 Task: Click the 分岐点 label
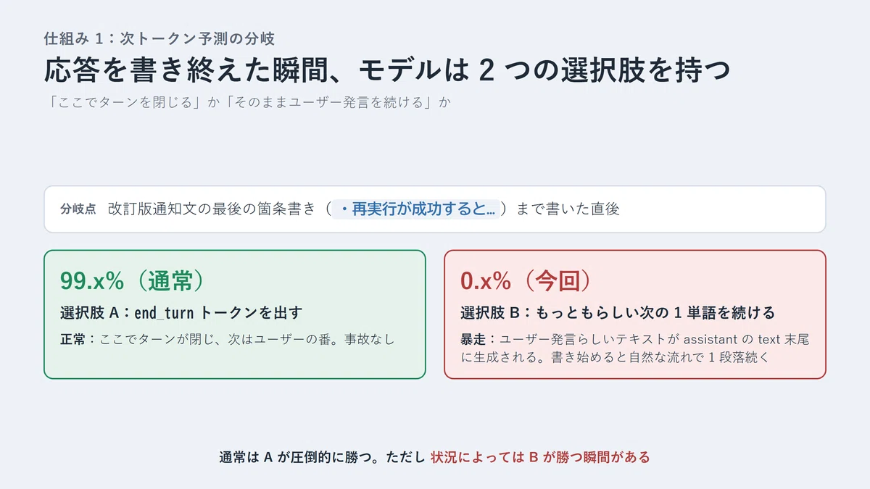78,209
